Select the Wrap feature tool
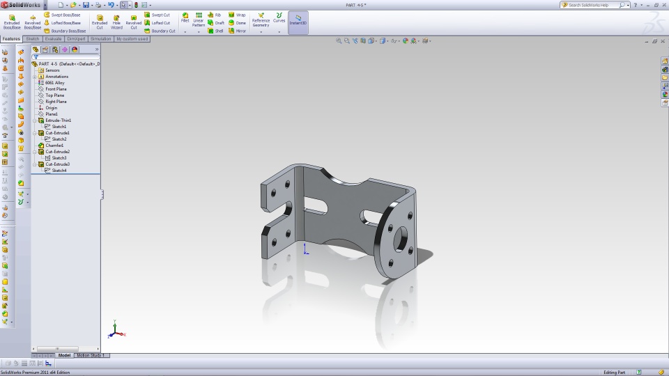 pos(237,15)
